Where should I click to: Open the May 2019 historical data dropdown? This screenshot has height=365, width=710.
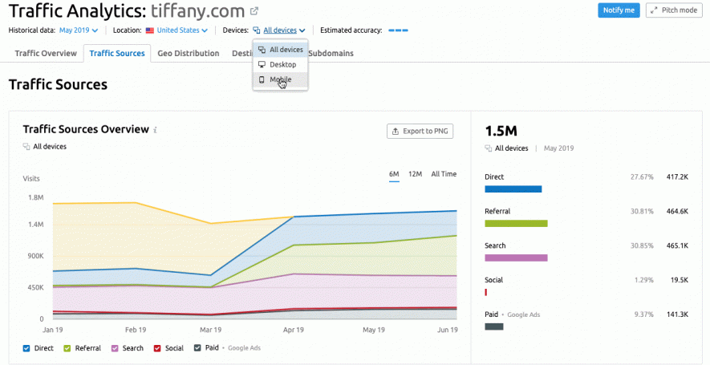click(x=79, y=30)
